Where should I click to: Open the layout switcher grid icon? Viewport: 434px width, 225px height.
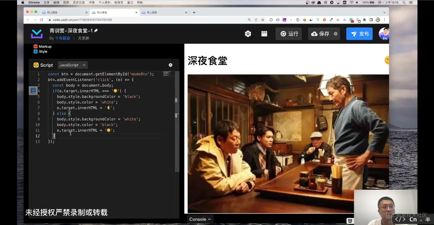tap(264, 34)
